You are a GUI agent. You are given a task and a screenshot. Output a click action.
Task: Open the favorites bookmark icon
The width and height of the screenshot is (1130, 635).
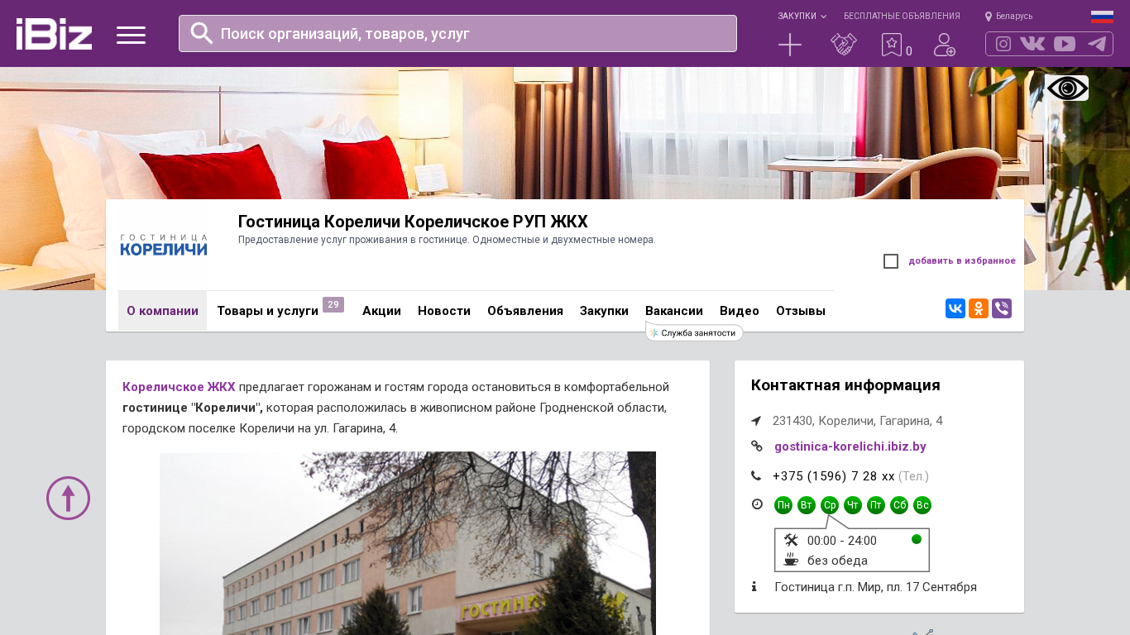click(x=892, y=45)
